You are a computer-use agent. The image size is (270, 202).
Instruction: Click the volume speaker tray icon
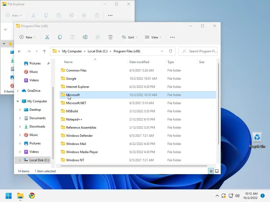point(237,196)
